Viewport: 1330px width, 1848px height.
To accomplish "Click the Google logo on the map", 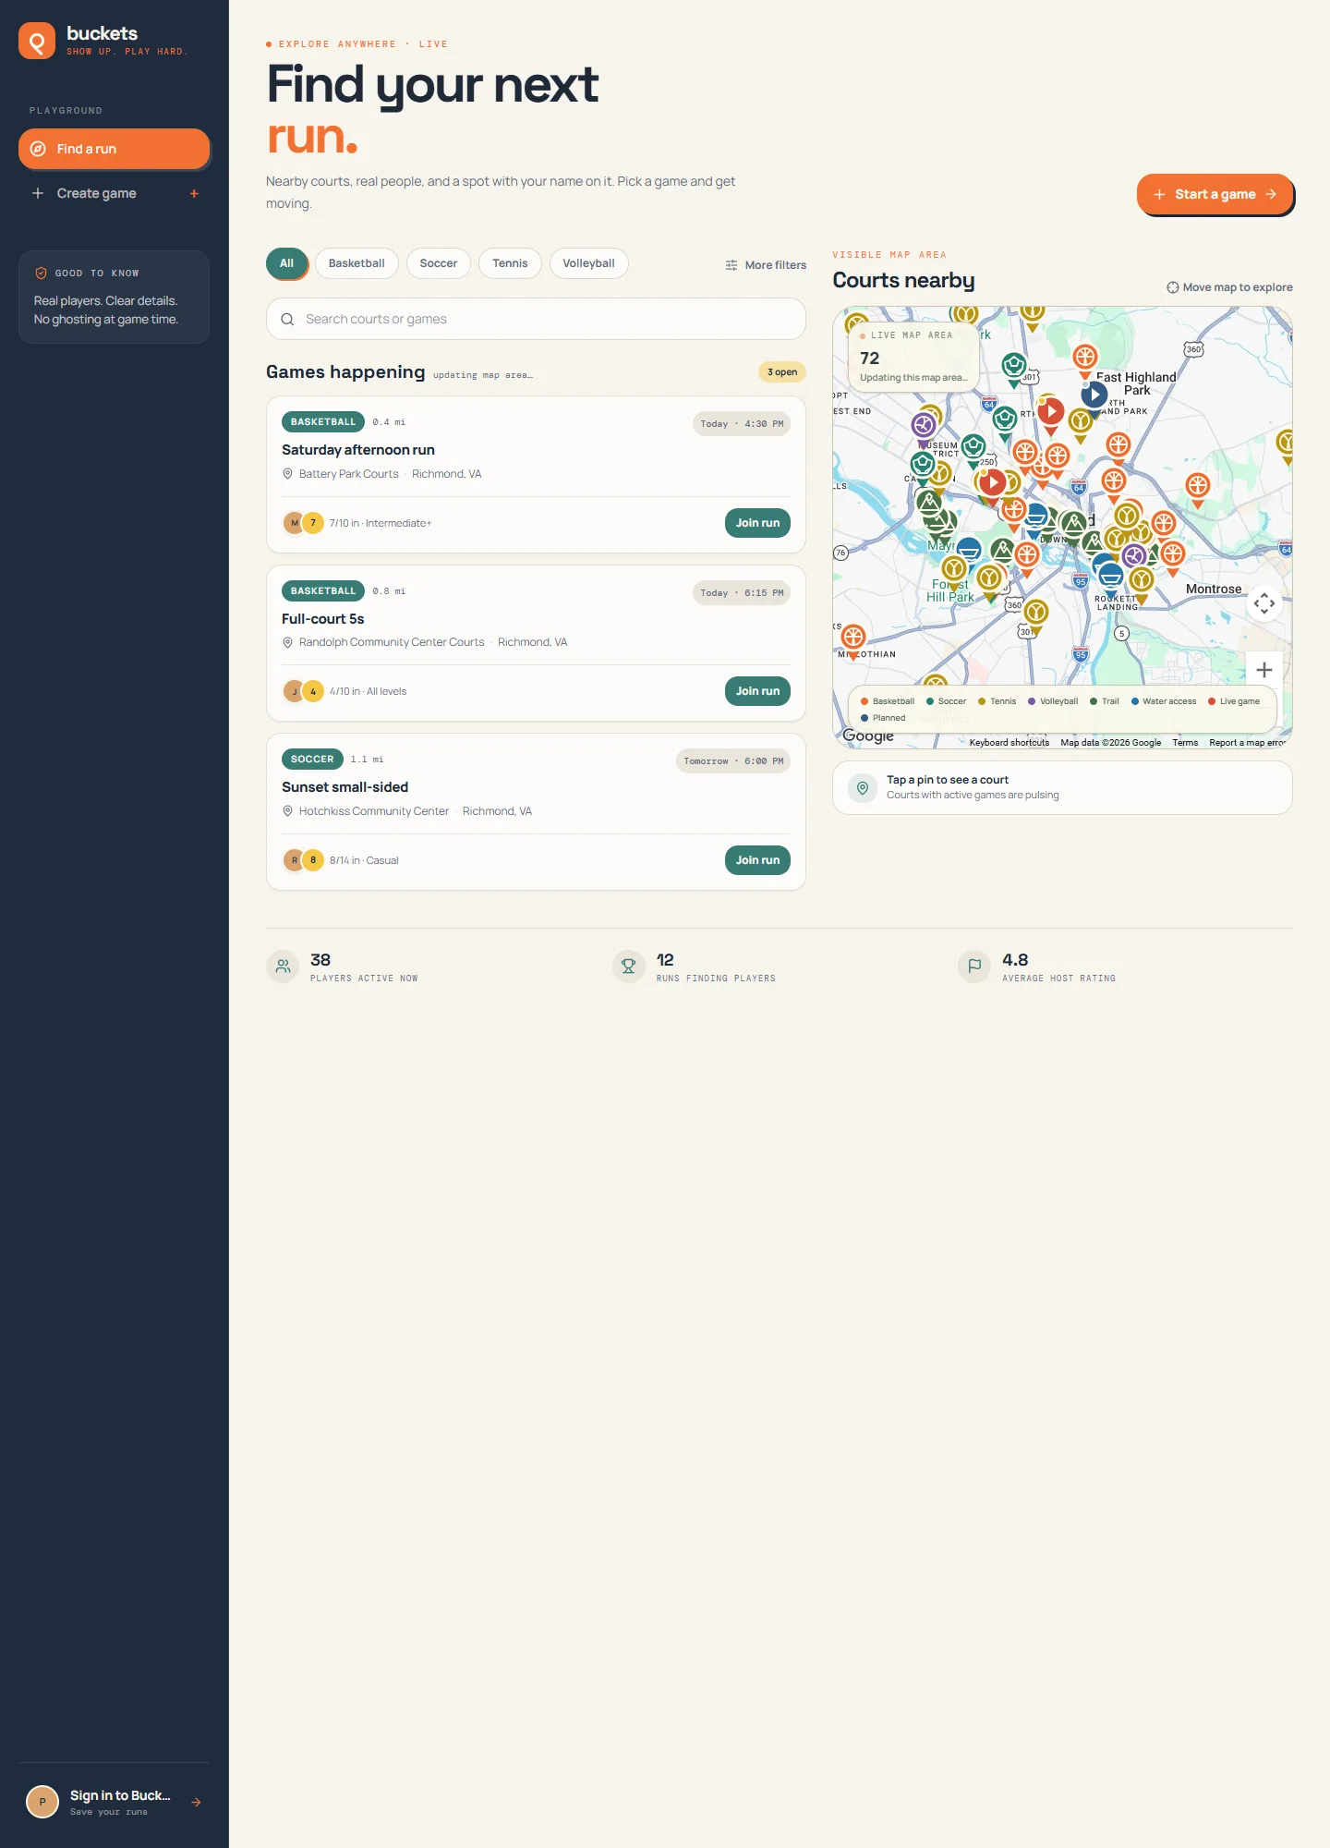I will pos(868,736).
